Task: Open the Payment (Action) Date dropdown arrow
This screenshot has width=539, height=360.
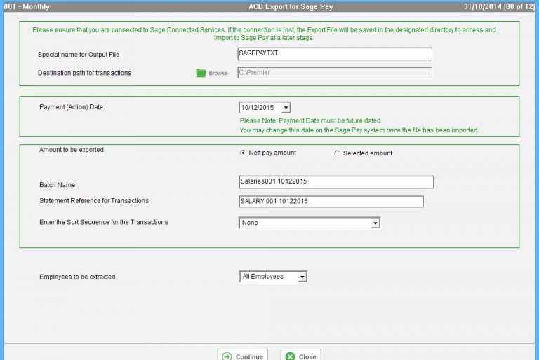Action: (286, 108)
